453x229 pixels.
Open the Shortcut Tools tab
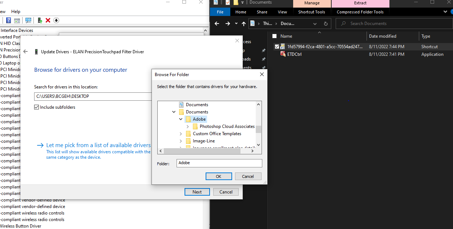click(312, 12)
